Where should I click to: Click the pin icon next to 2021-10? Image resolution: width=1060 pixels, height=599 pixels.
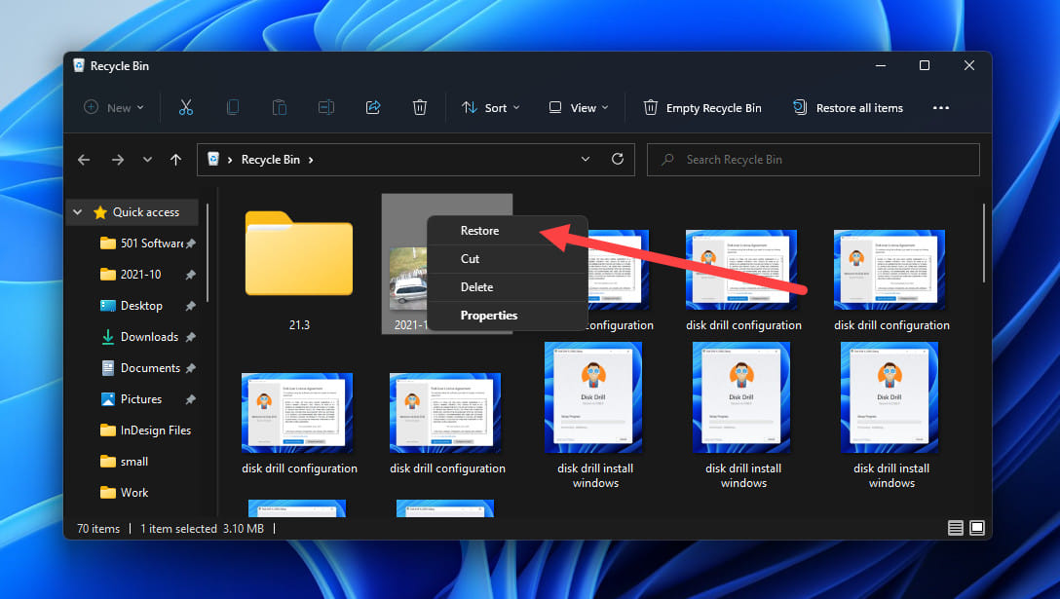tap(191, 275)
